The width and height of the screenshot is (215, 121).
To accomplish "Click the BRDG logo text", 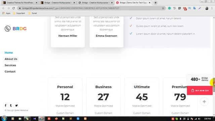I will coord(19,29).
